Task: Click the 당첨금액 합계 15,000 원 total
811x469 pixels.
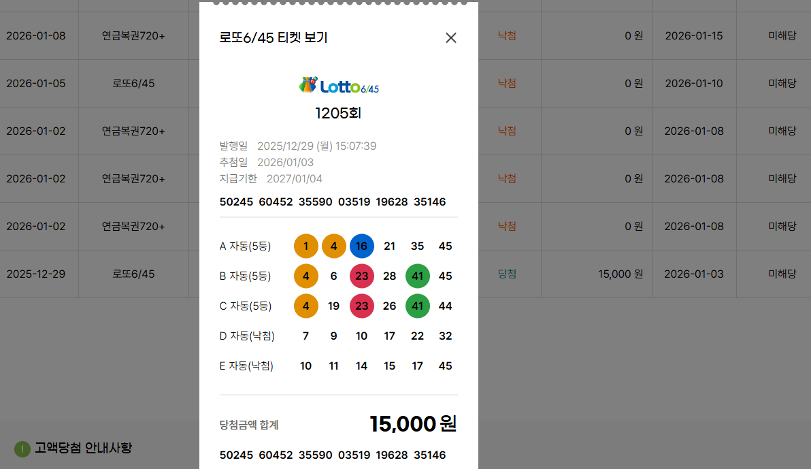Action: [412, 424]
